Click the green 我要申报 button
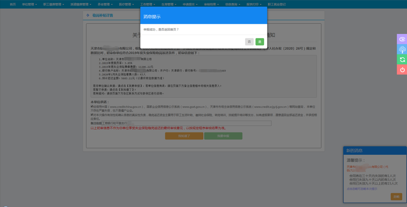This screenshot has width=407, height=207. pyautogui.click(x=223, y=136)
